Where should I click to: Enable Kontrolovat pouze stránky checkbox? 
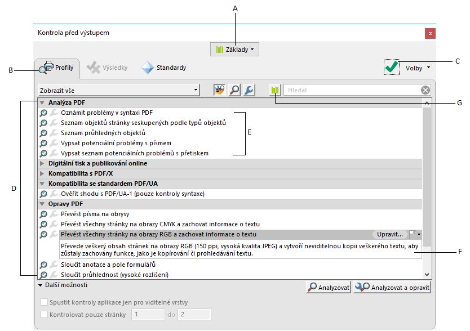[x=44, y=315]
